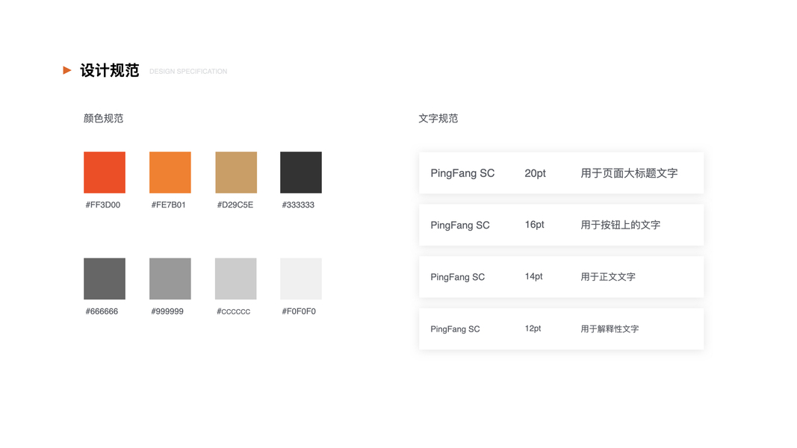Choose the #cccccc light gray swatch

click(236, 279)
